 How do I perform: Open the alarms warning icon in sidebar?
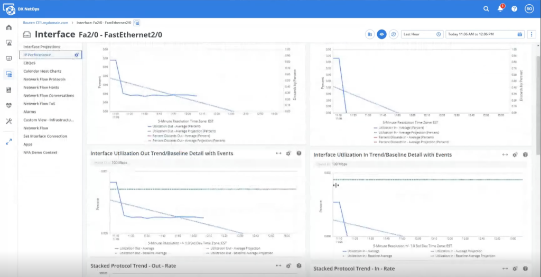point(9,43)
